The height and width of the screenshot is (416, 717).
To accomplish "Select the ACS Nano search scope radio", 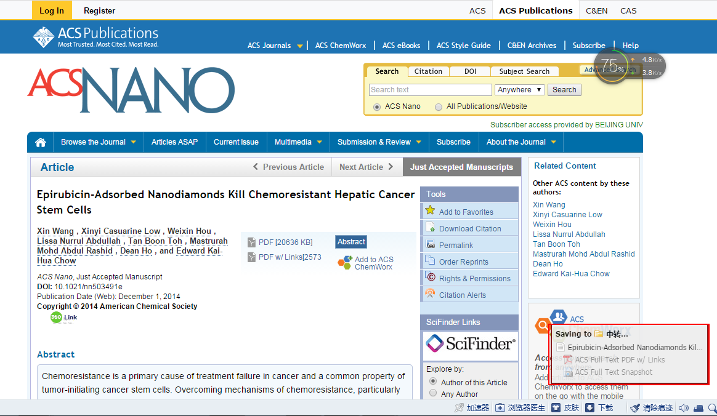I will coord(377,107).
